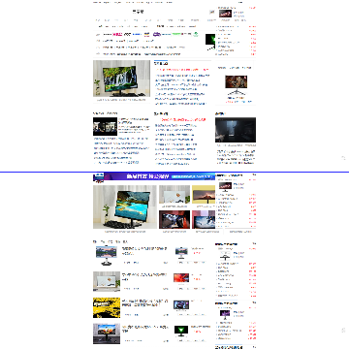This screenshot has width=349, height=349.
Task: Open the ultrawide gaming monitor on silver stand
Action: coord(237,85)
